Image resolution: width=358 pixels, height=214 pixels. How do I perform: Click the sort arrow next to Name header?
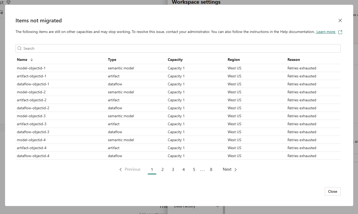(32, 60)
